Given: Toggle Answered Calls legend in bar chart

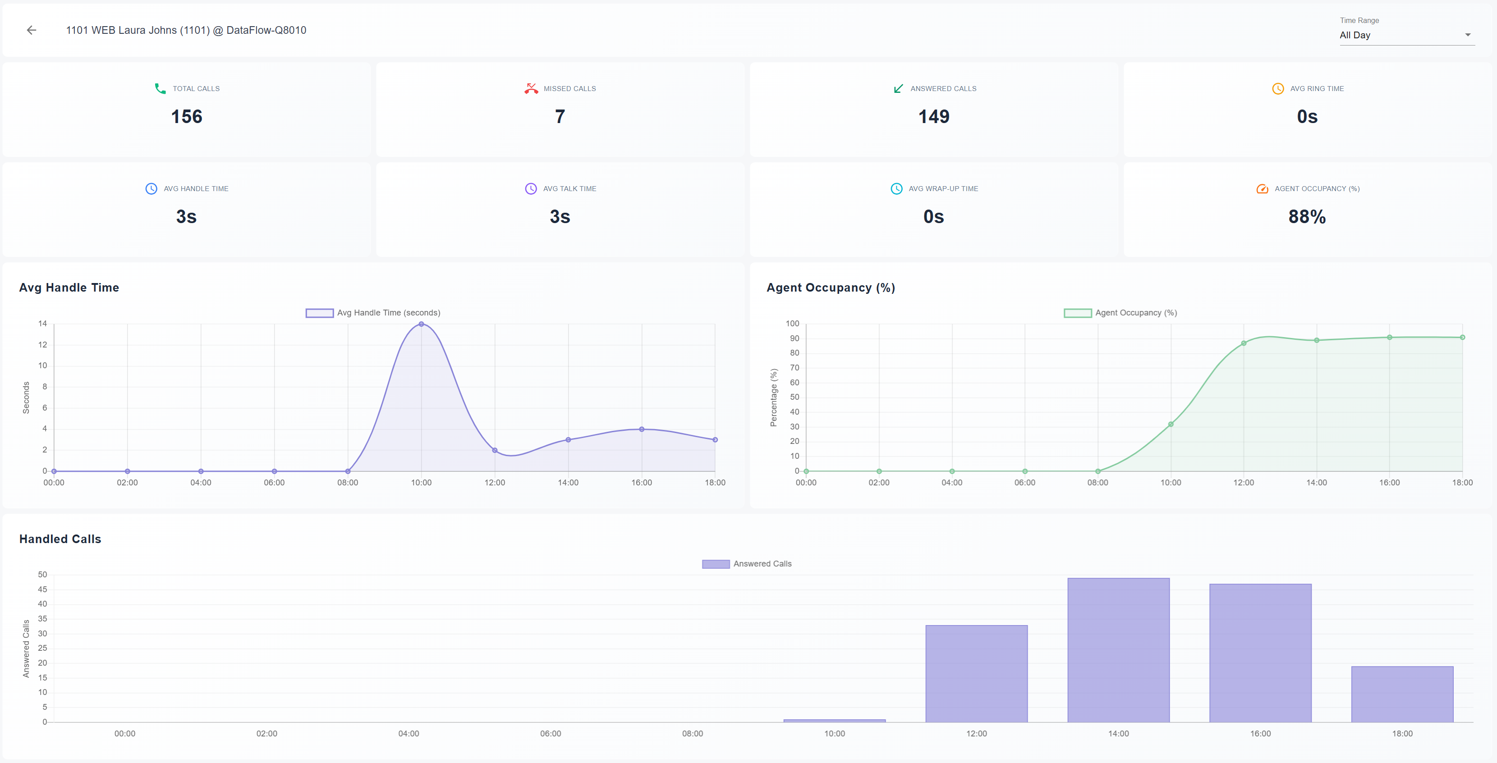Looking at the screenshot, I should point(762,564).
